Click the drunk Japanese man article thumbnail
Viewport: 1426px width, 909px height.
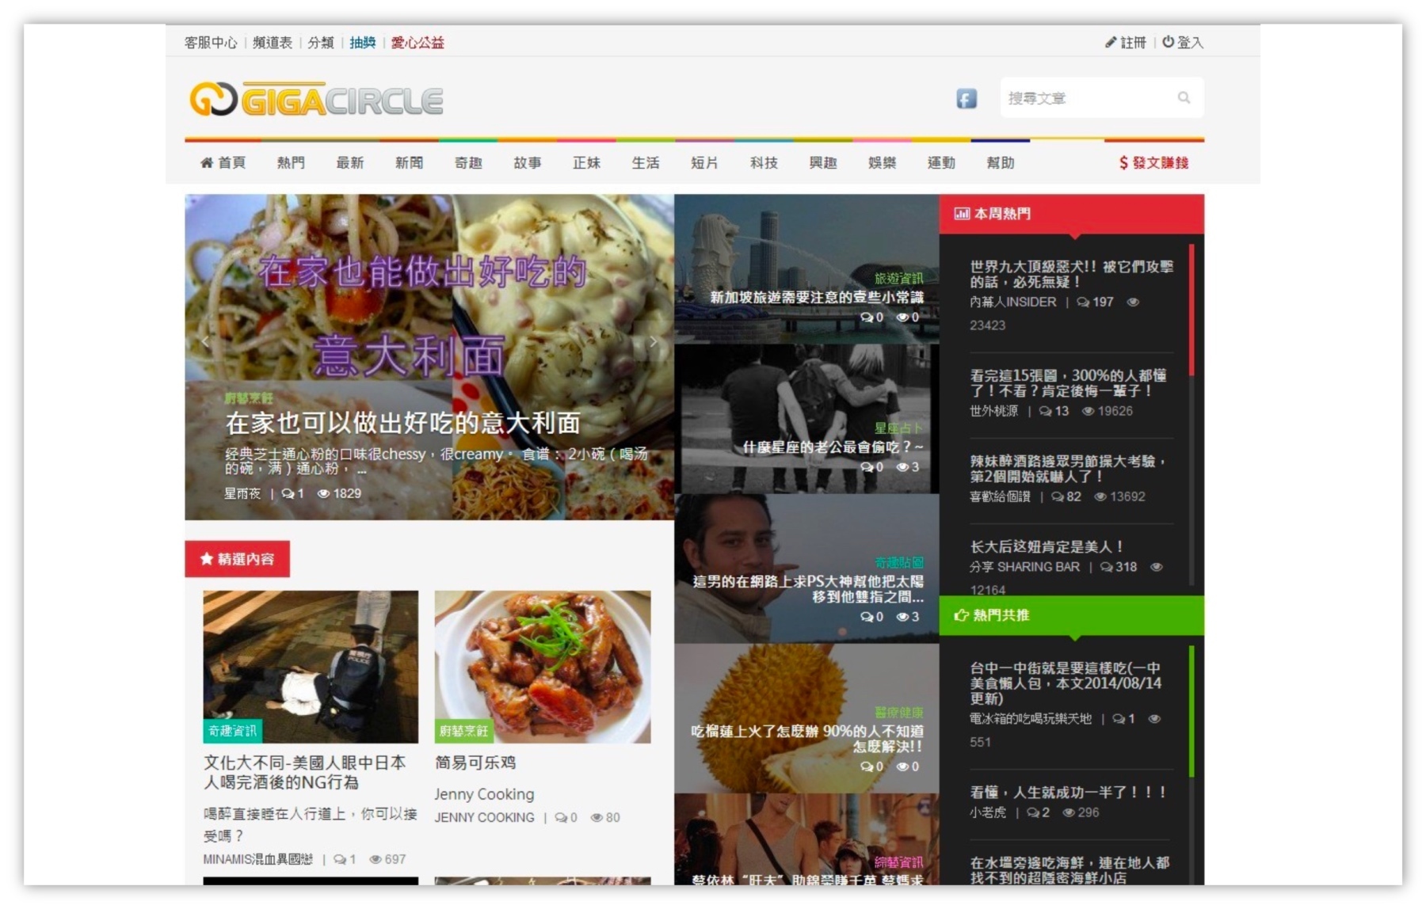[311, 667]
